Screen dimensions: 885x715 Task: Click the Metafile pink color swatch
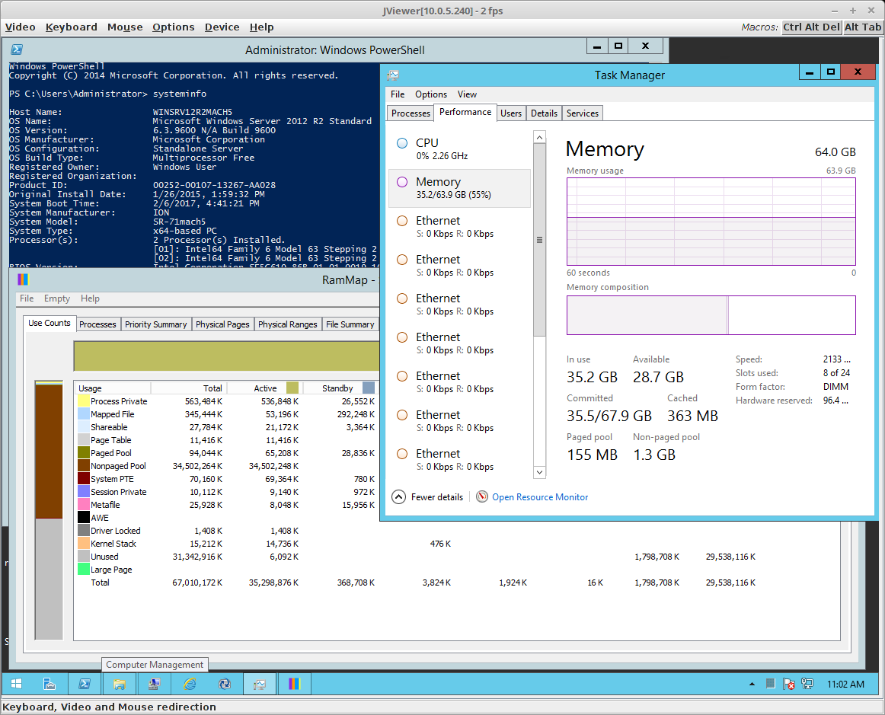(x=84, y=505)
